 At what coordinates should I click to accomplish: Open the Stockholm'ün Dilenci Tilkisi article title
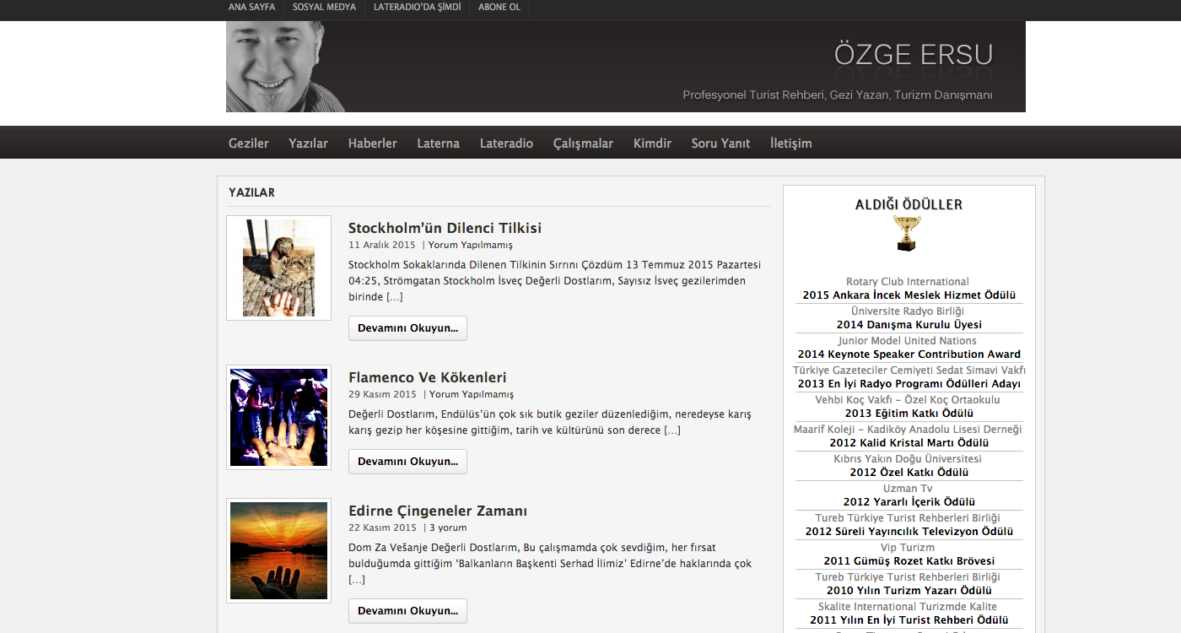[x=445, y=228]
